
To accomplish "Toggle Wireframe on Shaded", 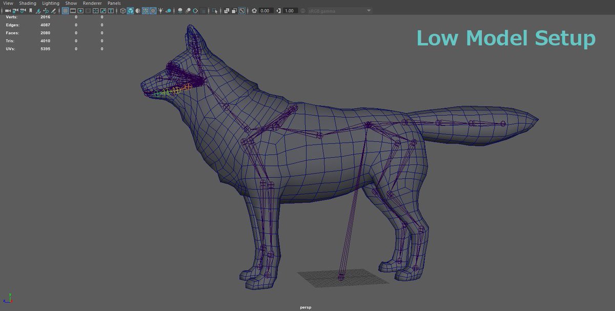I will point(145,11).
